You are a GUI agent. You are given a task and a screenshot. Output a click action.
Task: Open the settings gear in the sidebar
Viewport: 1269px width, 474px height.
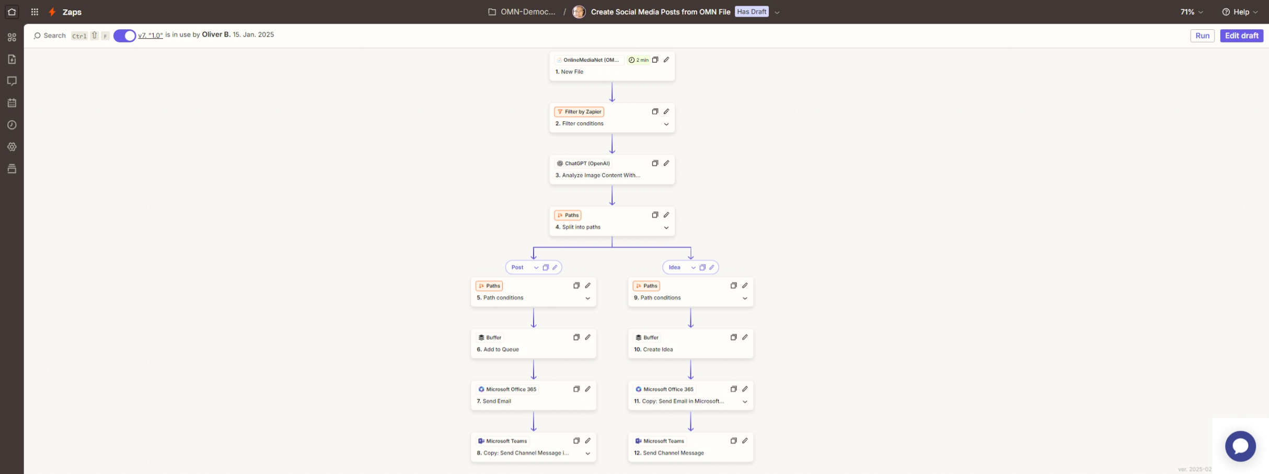[12, 147]
